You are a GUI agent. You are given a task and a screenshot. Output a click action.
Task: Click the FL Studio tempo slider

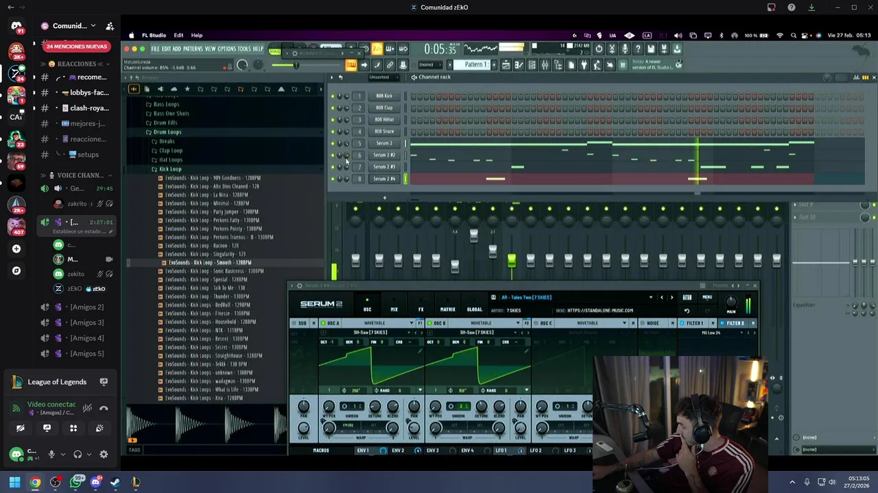pyautogui.click(x=295, y=65)
